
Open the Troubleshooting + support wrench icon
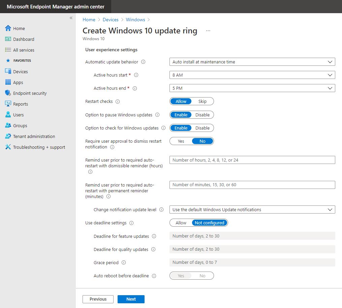click(8, 147)
